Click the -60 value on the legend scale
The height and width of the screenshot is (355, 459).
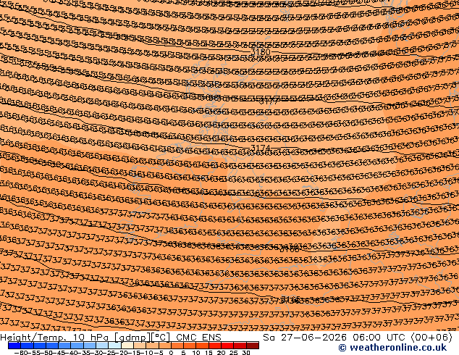(x=20, y=352)
